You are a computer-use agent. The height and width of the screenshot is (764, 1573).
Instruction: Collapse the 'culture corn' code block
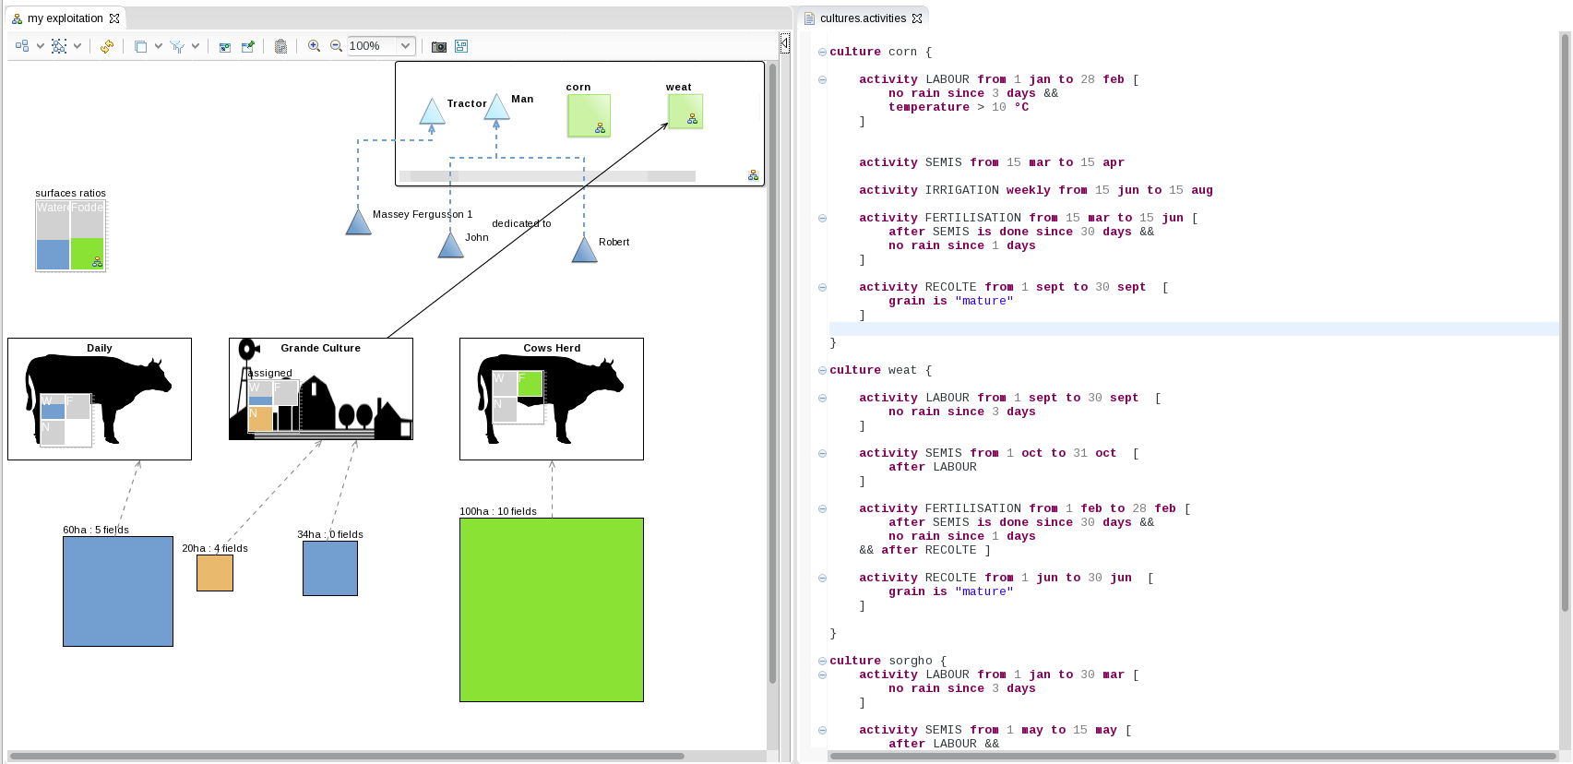pos(822,53)
